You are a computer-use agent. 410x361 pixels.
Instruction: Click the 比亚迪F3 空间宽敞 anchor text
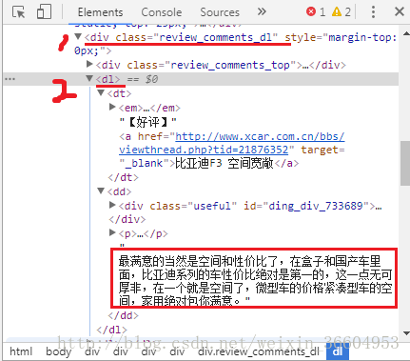click(x=224, y=163)
